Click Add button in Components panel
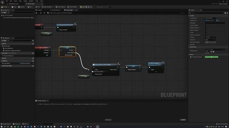Screen dimensions: 229x128 point(4,12)
